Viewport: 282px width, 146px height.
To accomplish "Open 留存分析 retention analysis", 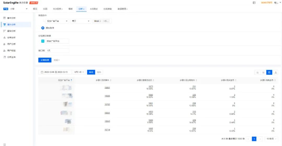I will pos(11,31).
